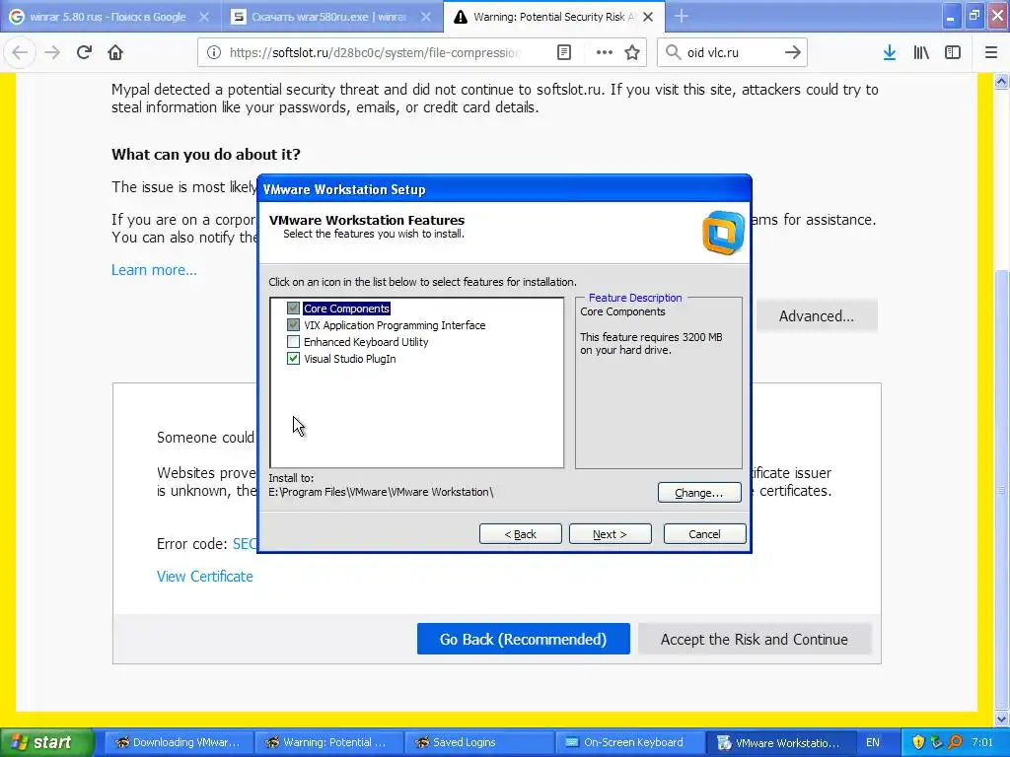Click the Advanced... button
This screenshot has height=757, width=1010.
[x=817, y=316]
